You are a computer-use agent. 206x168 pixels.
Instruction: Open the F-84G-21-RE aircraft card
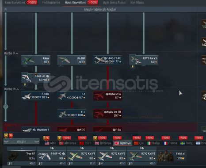coord(108,60)
